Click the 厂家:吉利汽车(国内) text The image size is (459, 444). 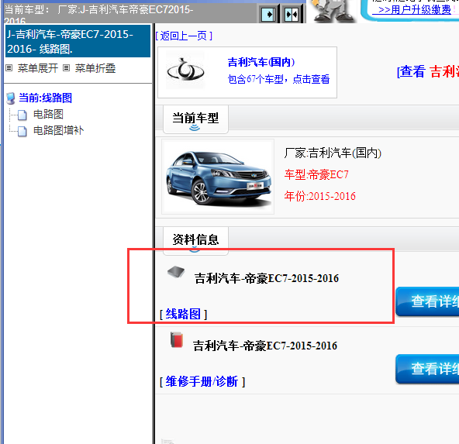point(333,153)
